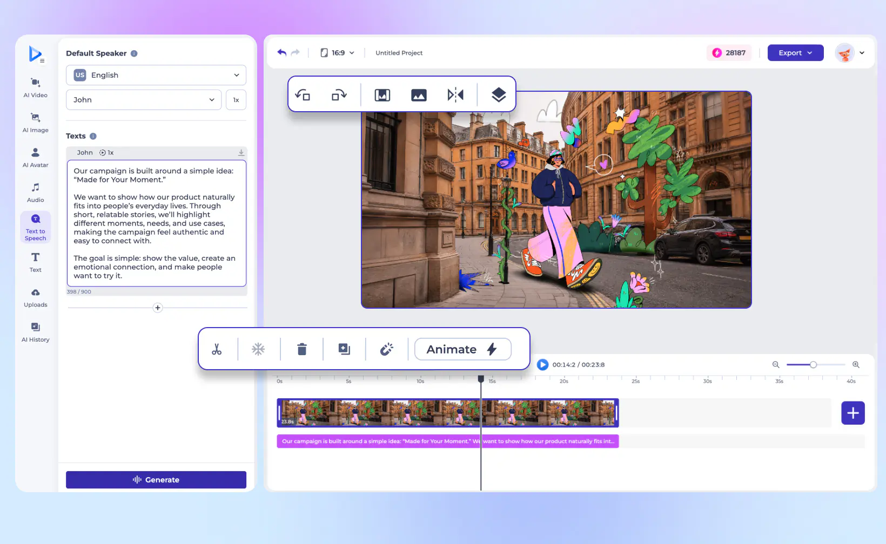Screen dimensions: 886x544
Task: Delete the selected clip
Action: [x=302, y=349]
